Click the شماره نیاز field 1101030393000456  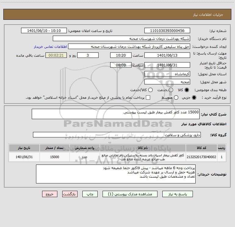point(167,31)
